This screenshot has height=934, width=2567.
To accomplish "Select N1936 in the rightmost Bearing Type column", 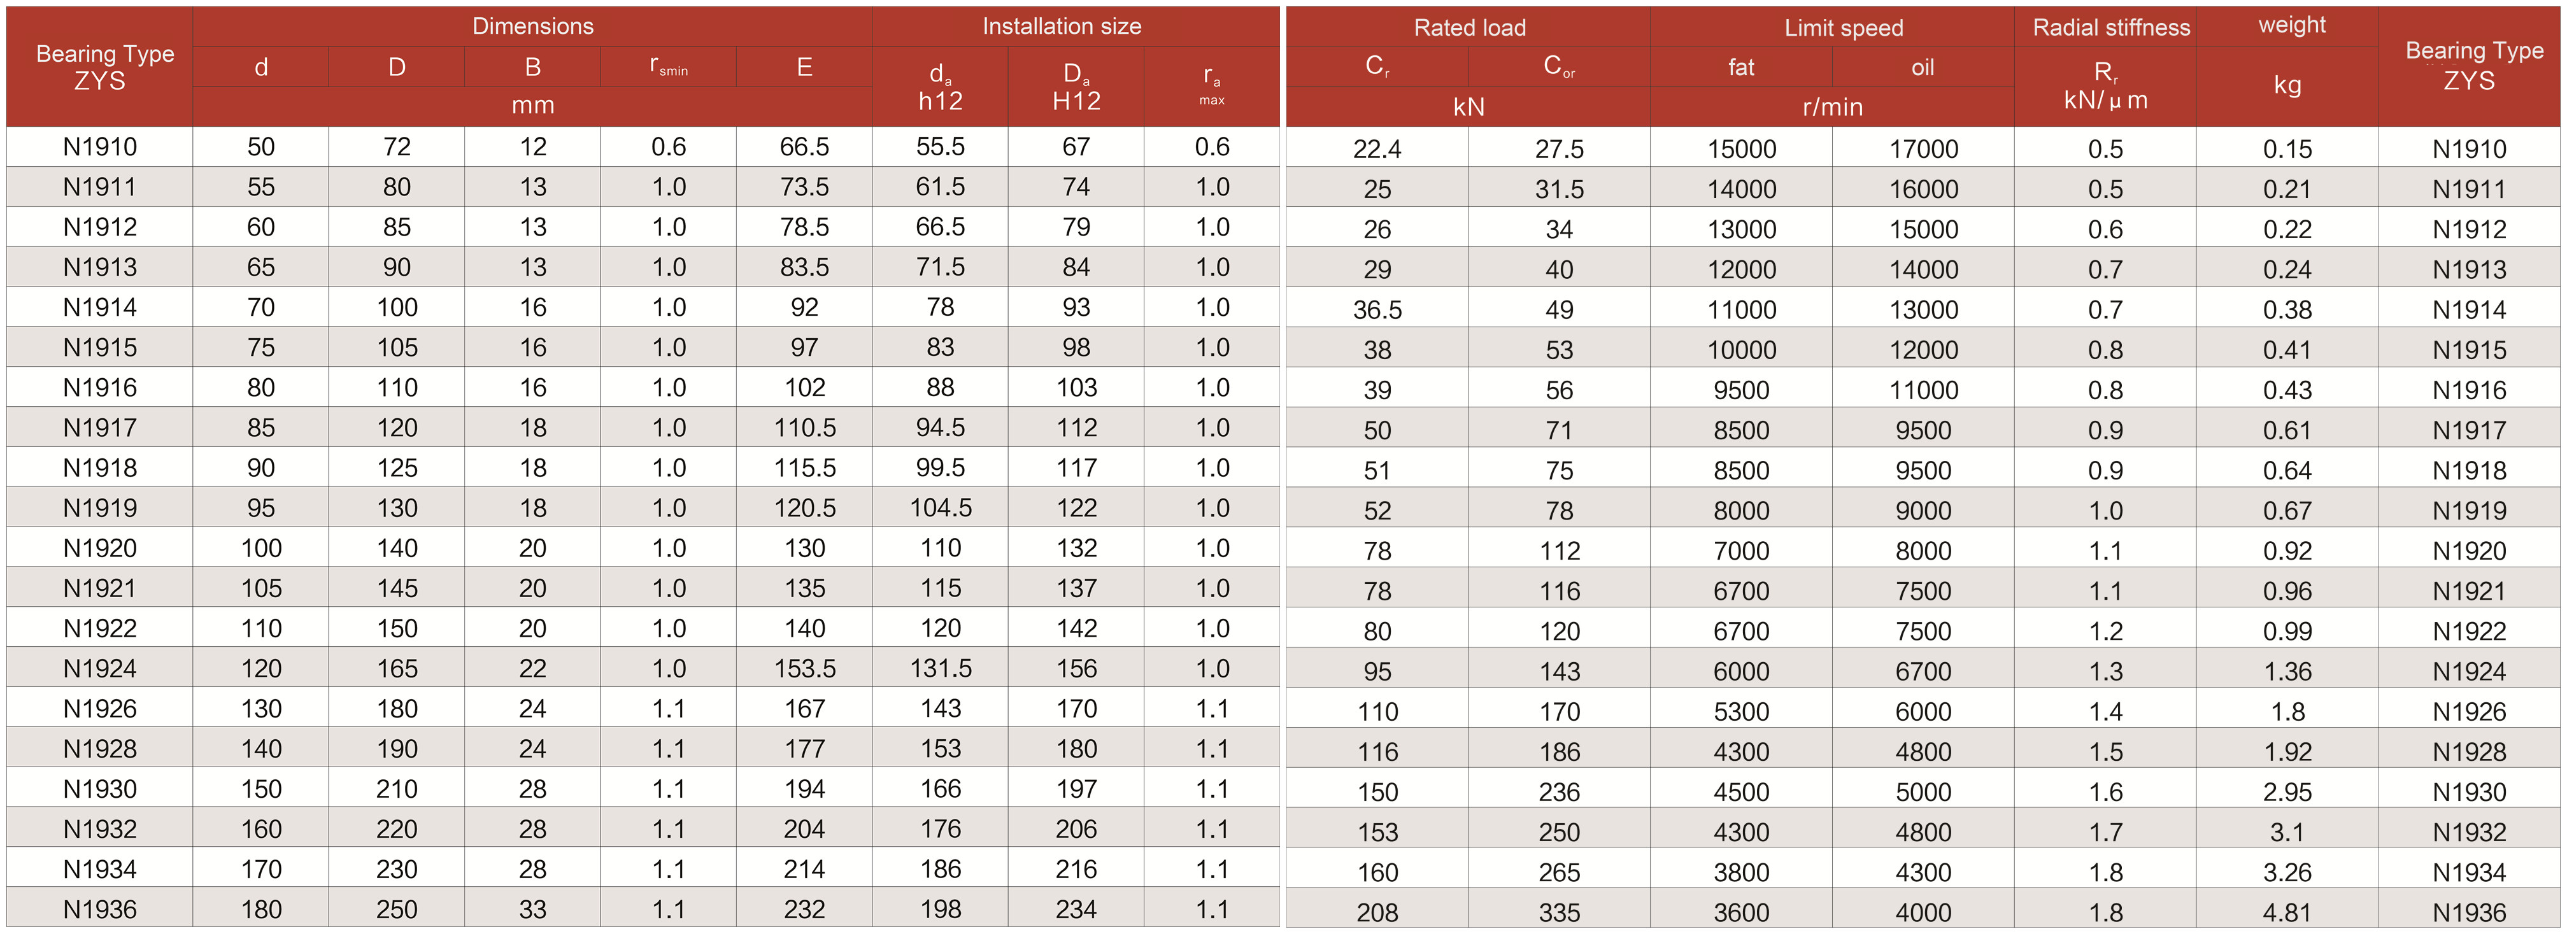I will click(2468, 912).
